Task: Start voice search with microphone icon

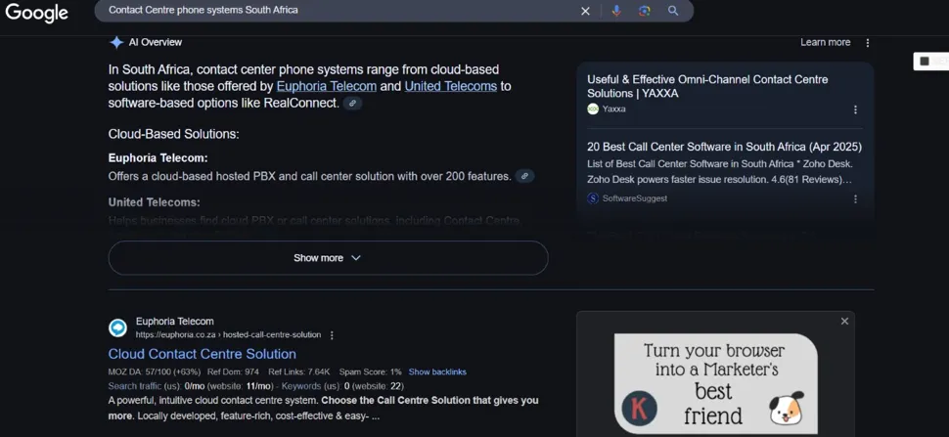Action: click(616, 11)
